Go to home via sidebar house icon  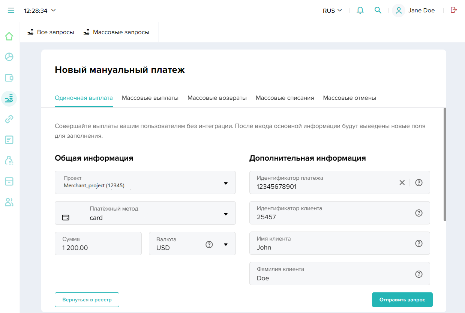(x=9, y=36)
